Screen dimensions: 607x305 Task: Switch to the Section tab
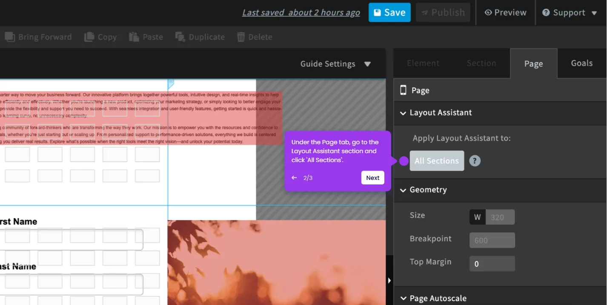tap(481, 63)
